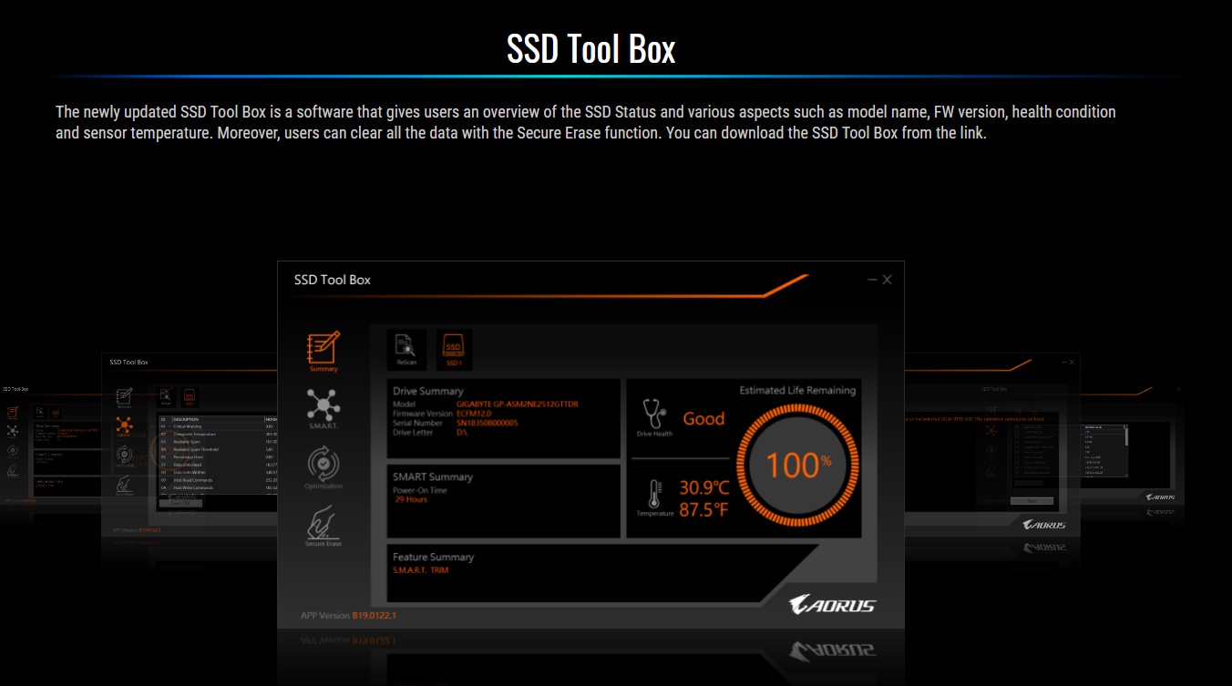Click the firmware version ECFM12.0
1232x686 pixels.
tap(475, 414)
